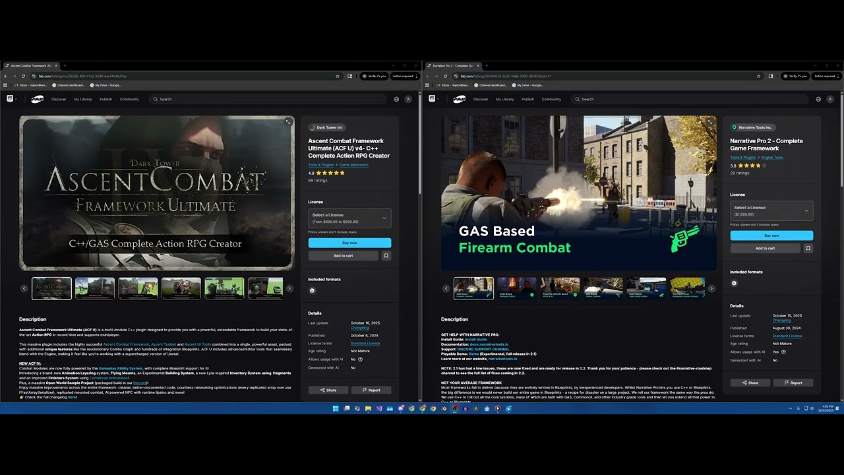Select Discover in the right window
The height and width of the screenshot is (475, 844).
(481, 99)
